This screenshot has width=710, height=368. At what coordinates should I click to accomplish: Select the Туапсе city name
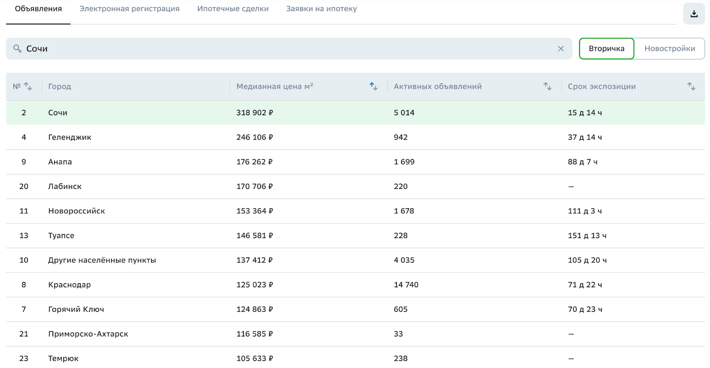(x=61, y=236)
